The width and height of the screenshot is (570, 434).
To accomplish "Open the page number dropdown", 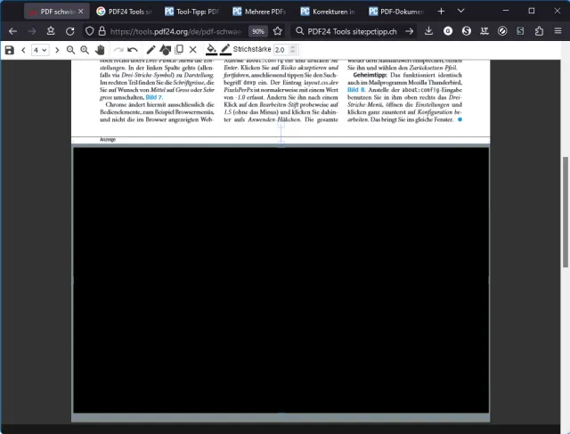I will click(x=40, y=50).
